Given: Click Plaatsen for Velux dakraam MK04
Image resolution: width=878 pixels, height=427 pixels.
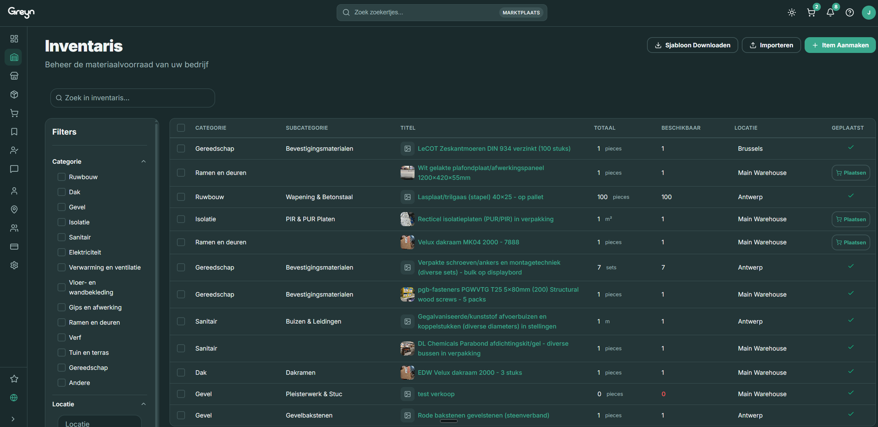Looking at the screenshot, I should [851, 242].
